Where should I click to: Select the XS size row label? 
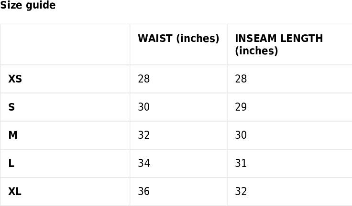pos(15,79)
